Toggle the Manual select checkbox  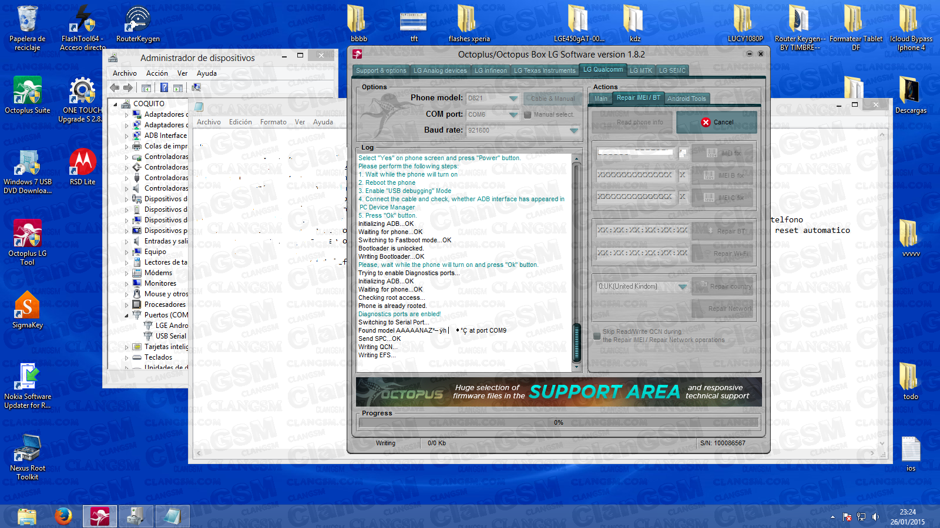(528, 115)
